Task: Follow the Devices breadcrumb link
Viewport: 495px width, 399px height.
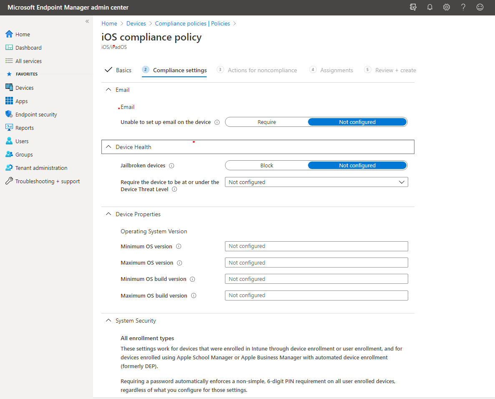Action: (x=136, y=23)
